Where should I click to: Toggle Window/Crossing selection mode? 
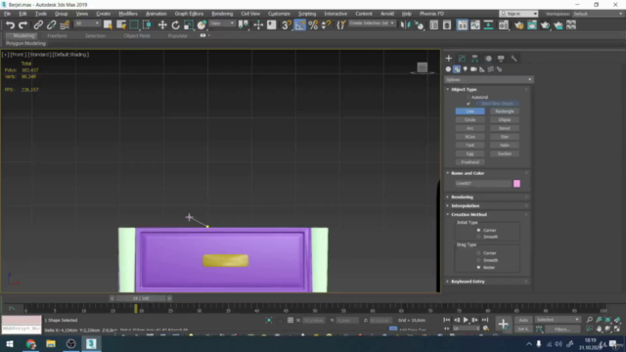147,25
